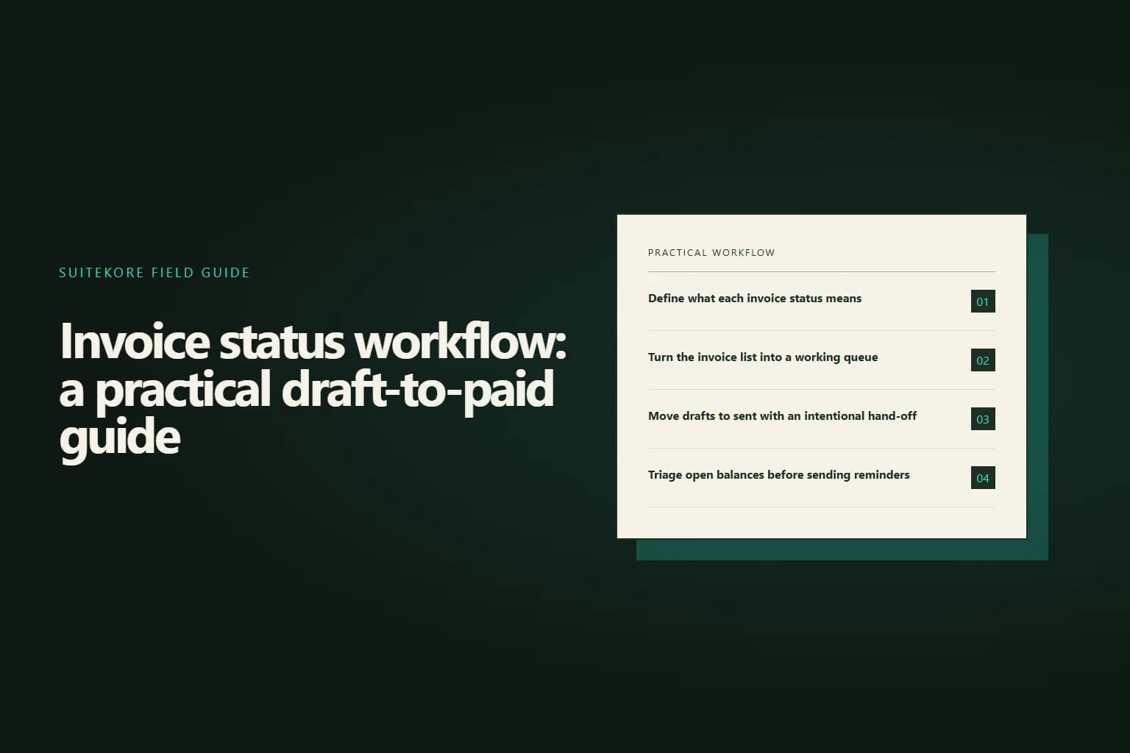Screen dimensions: 1130x753
Task: Click the word SUITEKORE in the teal label
Action: pos(102,273)
